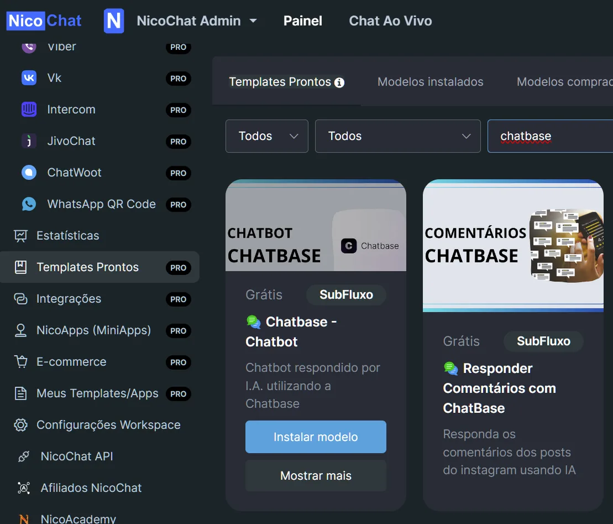Click the chat bubbles icon by Chatbase - Chatbot
The width and height of the screenshot is (613, 524).
pyautogui.click(x=254, y=322)
